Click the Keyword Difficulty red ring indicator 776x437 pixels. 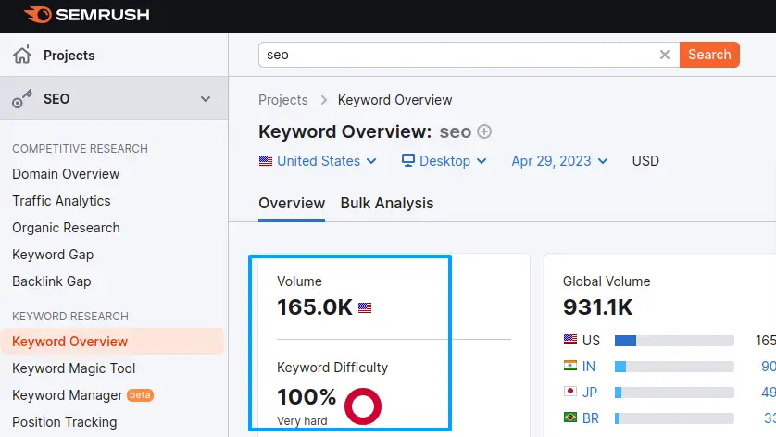[363, 406]
